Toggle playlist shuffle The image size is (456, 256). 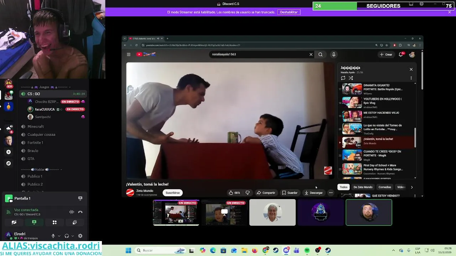pos(351,78)
